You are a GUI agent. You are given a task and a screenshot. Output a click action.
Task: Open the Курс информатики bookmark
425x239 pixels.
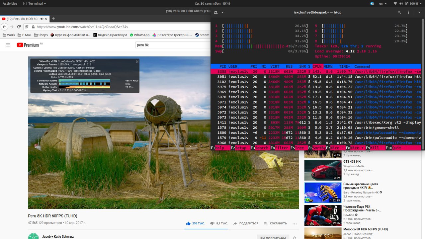coord(70,35)
